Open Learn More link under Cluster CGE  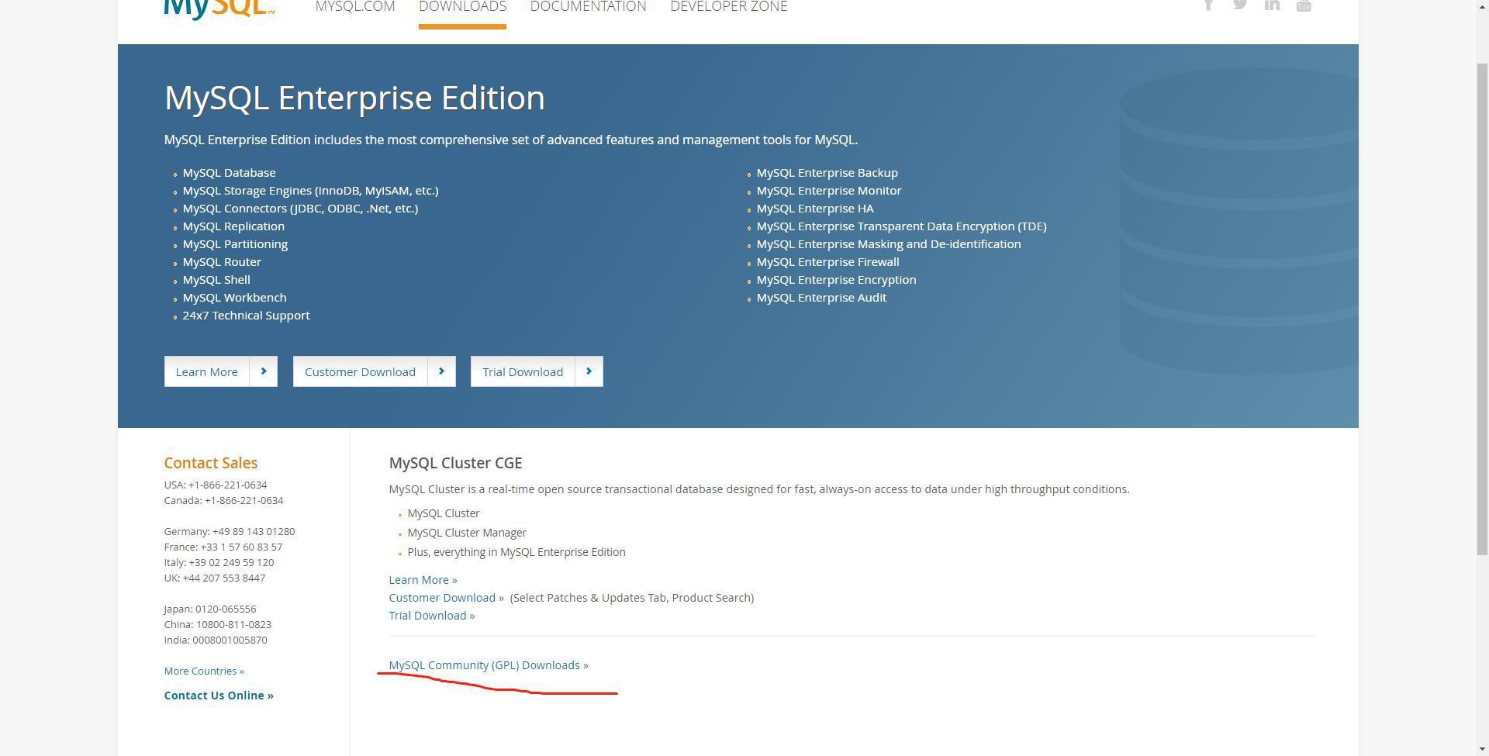pos(423,580)
